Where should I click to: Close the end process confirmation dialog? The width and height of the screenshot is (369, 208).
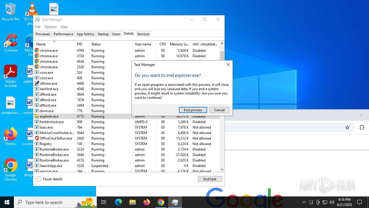coord(228,64)
